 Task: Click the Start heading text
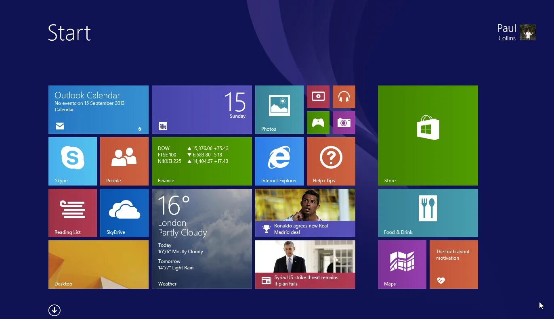point(69,33)
